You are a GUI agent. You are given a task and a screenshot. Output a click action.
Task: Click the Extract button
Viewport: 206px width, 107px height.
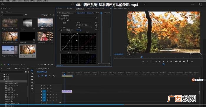[180, 61]
